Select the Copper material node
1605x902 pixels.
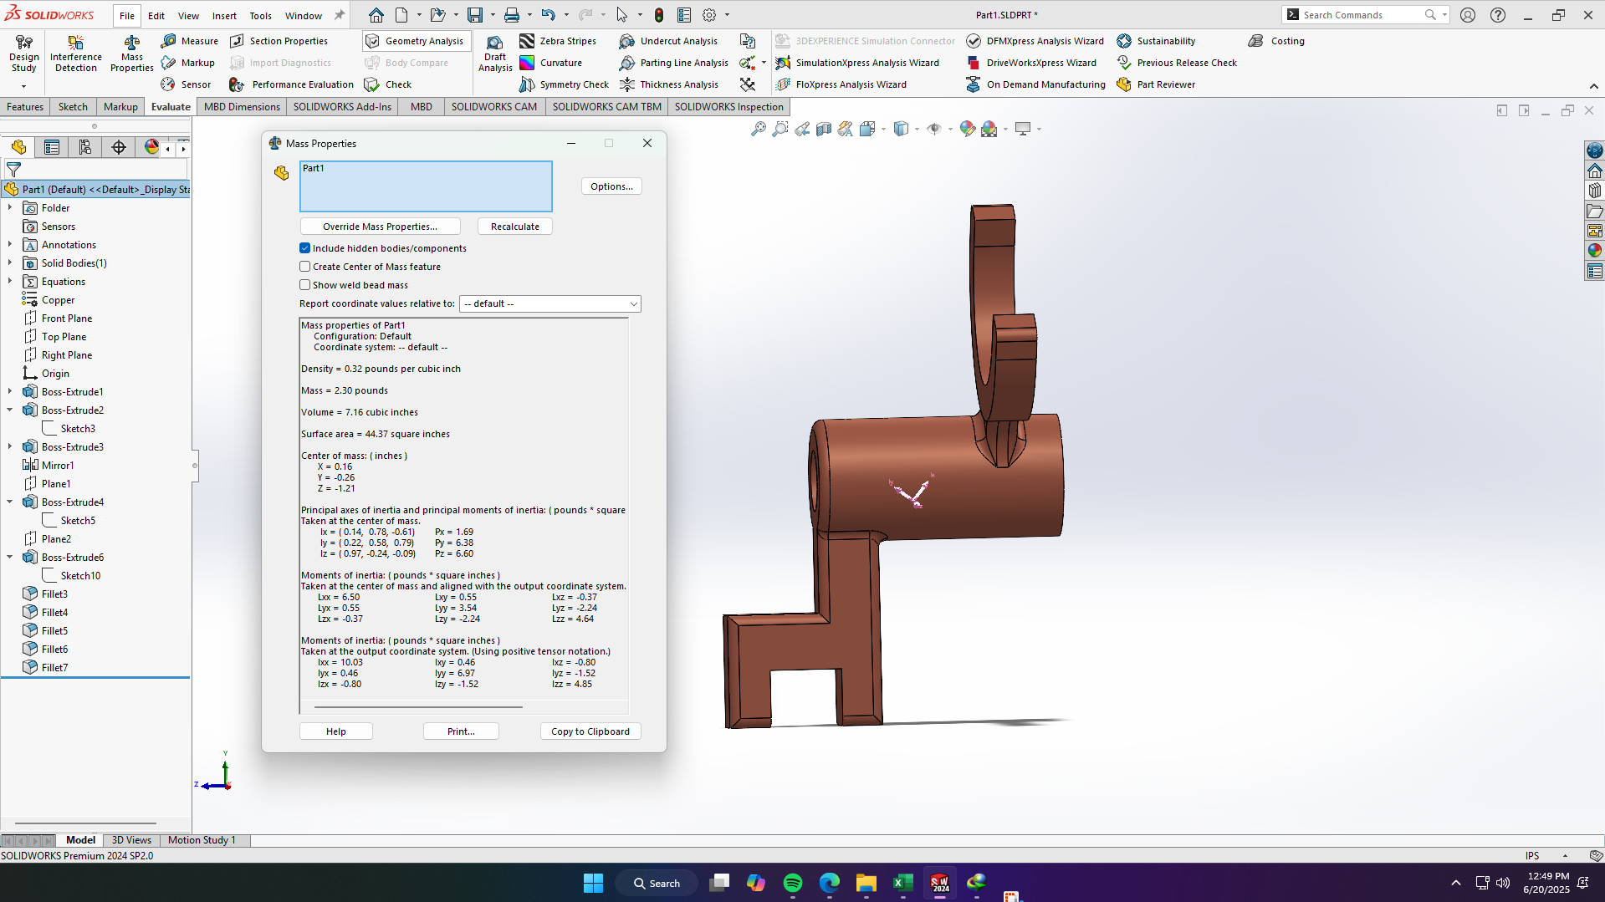point(58,300)
